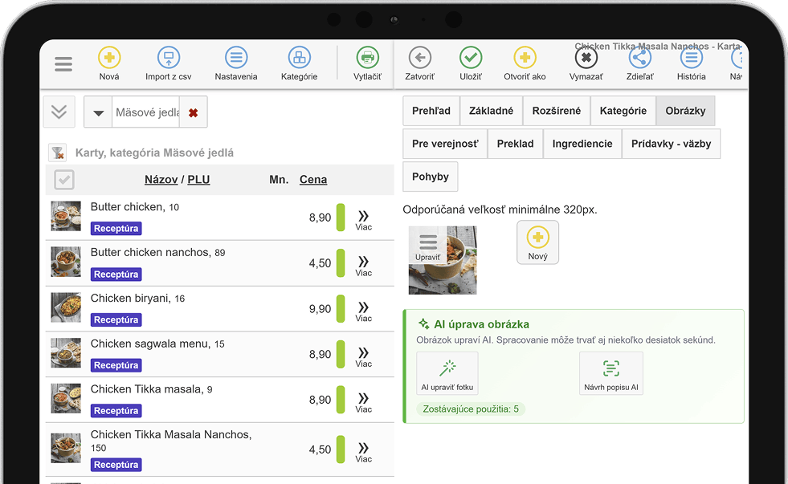The image size is (788, 484).
Task: Add a new image with Nový
Action: tap(537, 242)
